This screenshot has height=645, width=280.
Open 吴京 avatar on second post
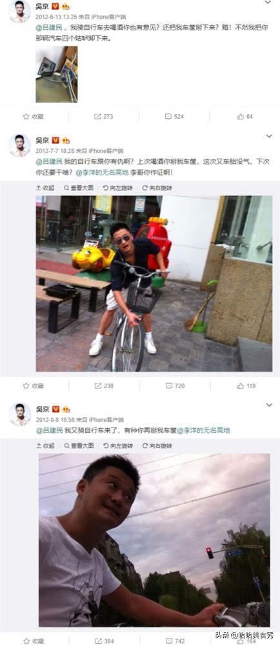[x=19, y=146]
